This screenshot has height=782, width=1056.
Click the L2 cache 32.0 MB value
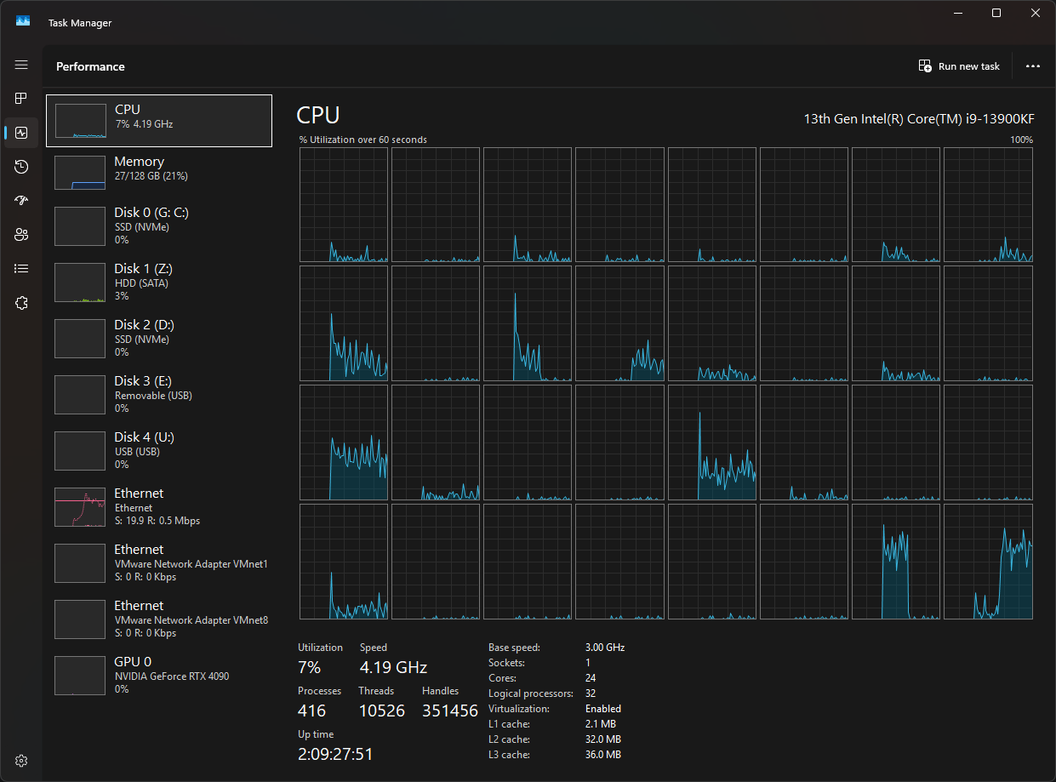click(x=603, y=739)
